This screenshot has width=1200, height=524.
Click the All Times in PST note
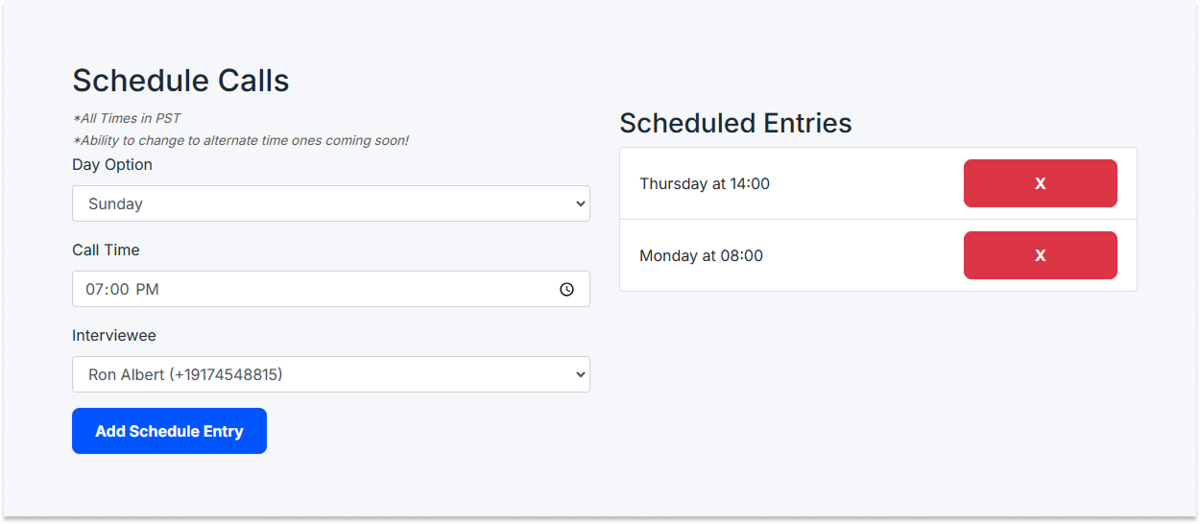[127, 119]
